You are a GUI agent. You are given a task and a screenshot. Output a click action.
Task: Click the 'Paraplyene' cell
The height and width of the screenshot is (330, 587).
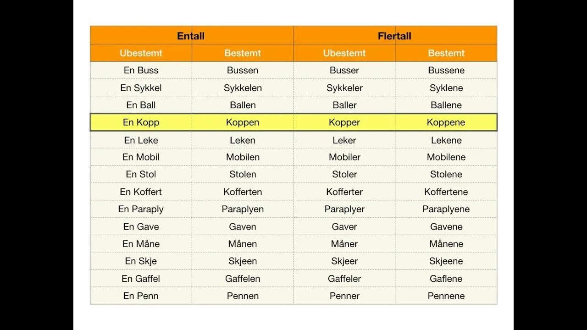point(446,209)
